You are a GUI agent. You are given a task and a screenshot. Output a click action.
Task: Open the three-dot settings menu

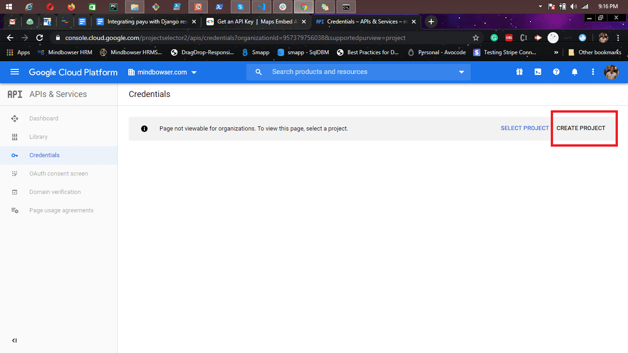(x=593, y=72)
